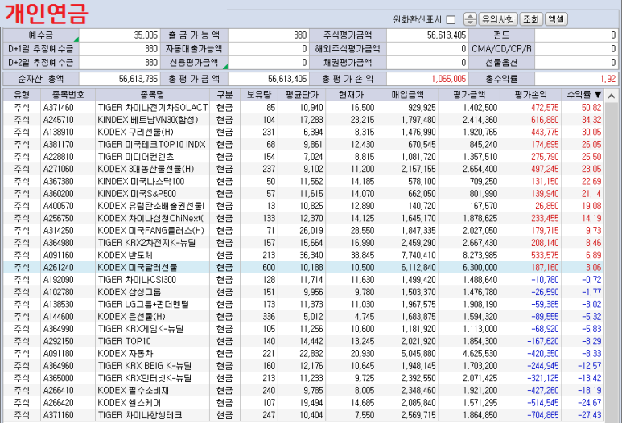Click the 평균단가 column header
Viewport: 622px width, 423px height.
[x=302, y=95]
